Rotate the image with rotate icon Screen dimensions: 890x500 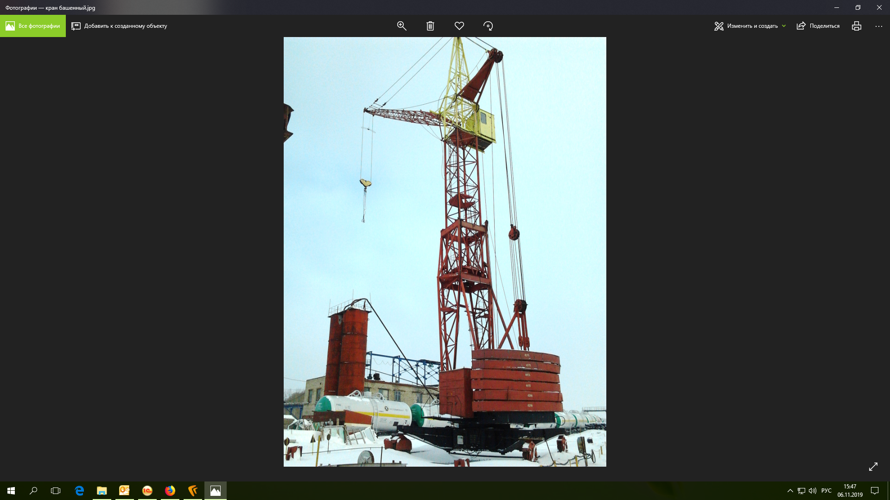(488, 26)
